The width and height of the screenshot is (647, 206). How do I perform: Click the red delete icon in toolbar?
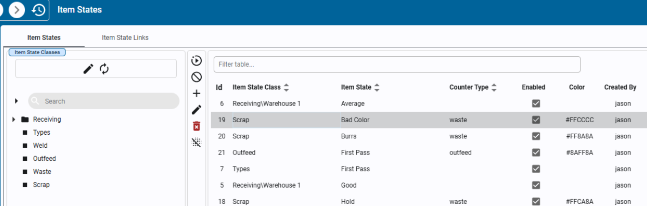(x=197, y=126)
